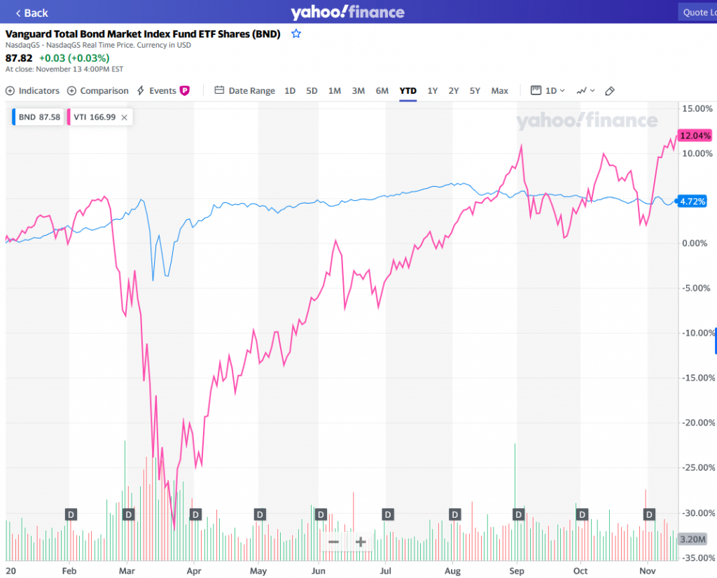Click the dividend marker near Apr
Viewport: 717px width, 578px height.
click(195, 514)
